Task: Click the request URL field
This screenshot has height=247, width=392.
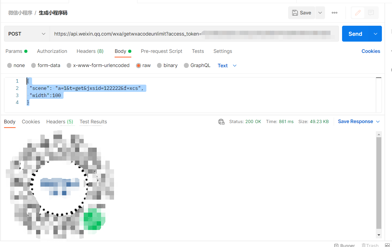Action: pos(194,34)
